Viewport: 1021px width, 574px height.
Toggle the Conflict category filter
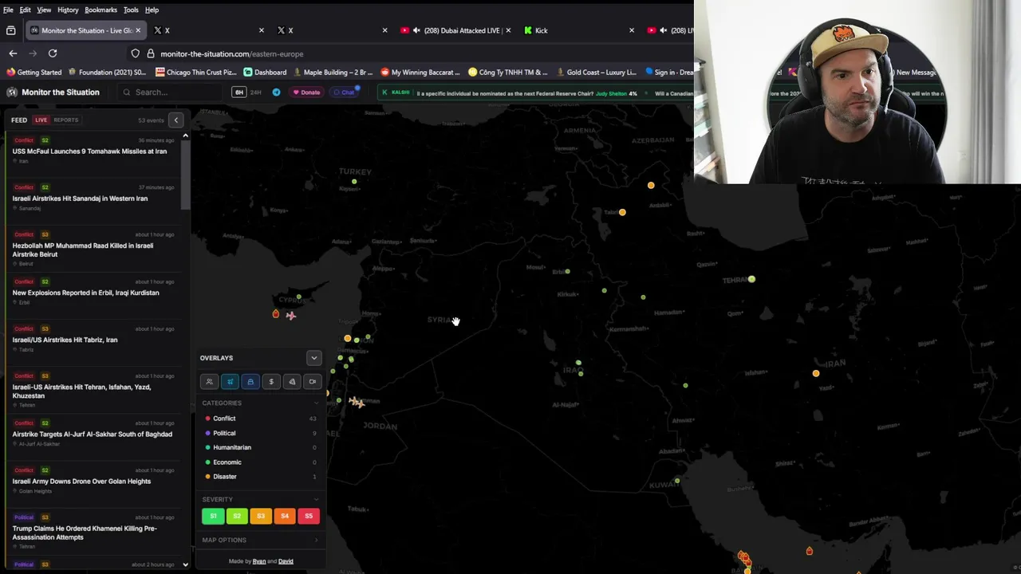260,419
